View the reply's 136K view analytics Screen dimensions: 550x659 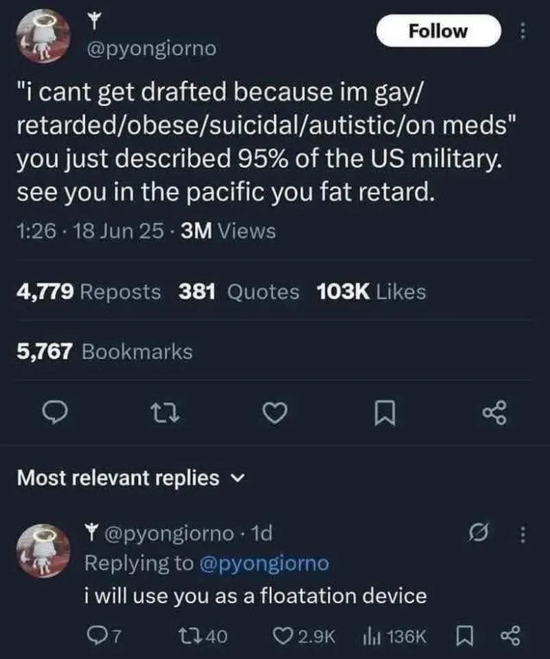[394, 636]
